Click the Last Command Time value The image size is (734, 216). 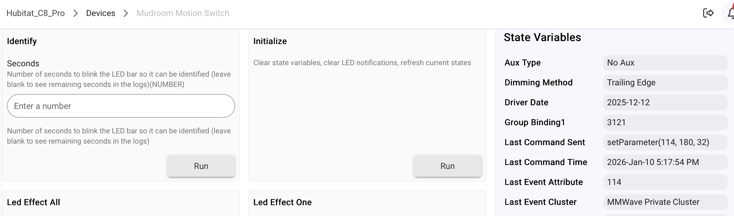[665, 162]
